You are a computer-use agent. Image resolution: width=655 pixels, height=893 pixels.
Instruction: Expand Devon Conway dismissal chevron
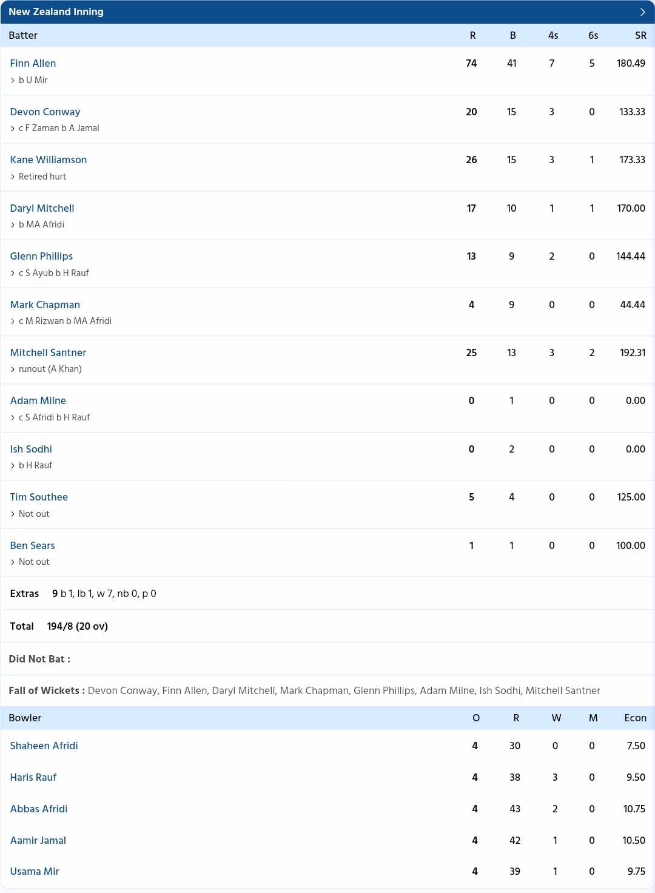[13, 129]
